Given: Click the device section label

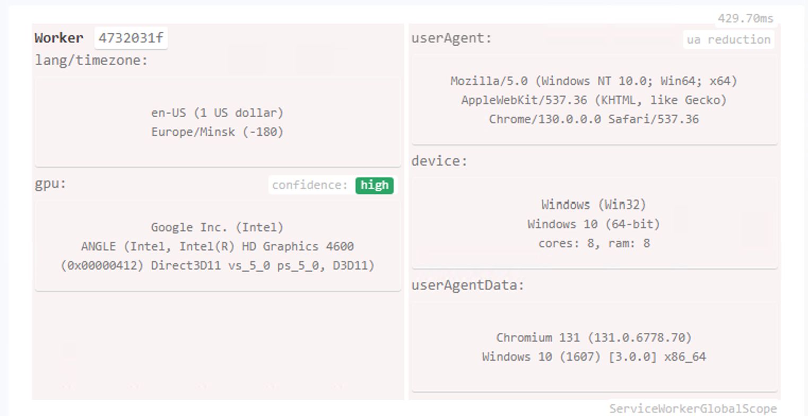Looking at the screenshot, I should click(439, 161).
